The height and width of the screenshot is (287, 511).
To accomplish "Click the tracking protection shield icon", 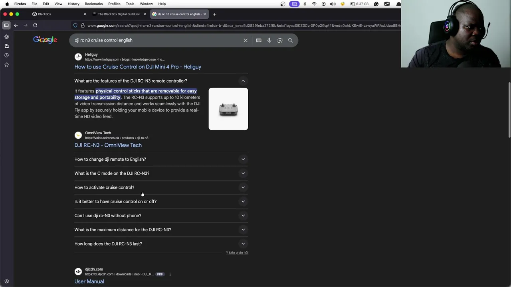I will click(x=75, y=26).
